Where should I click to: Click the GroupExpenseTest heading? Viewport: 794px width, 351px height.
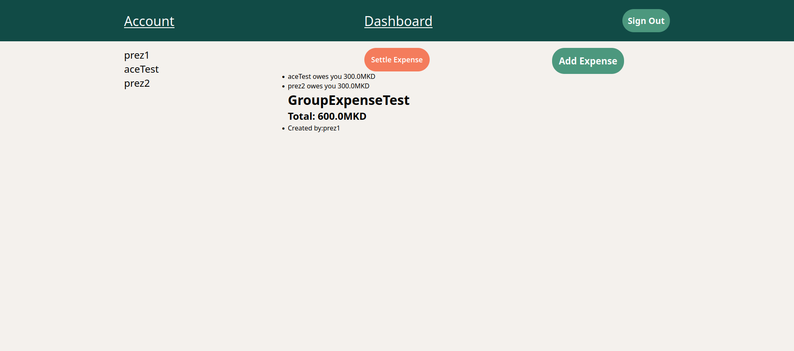[348, 100]
